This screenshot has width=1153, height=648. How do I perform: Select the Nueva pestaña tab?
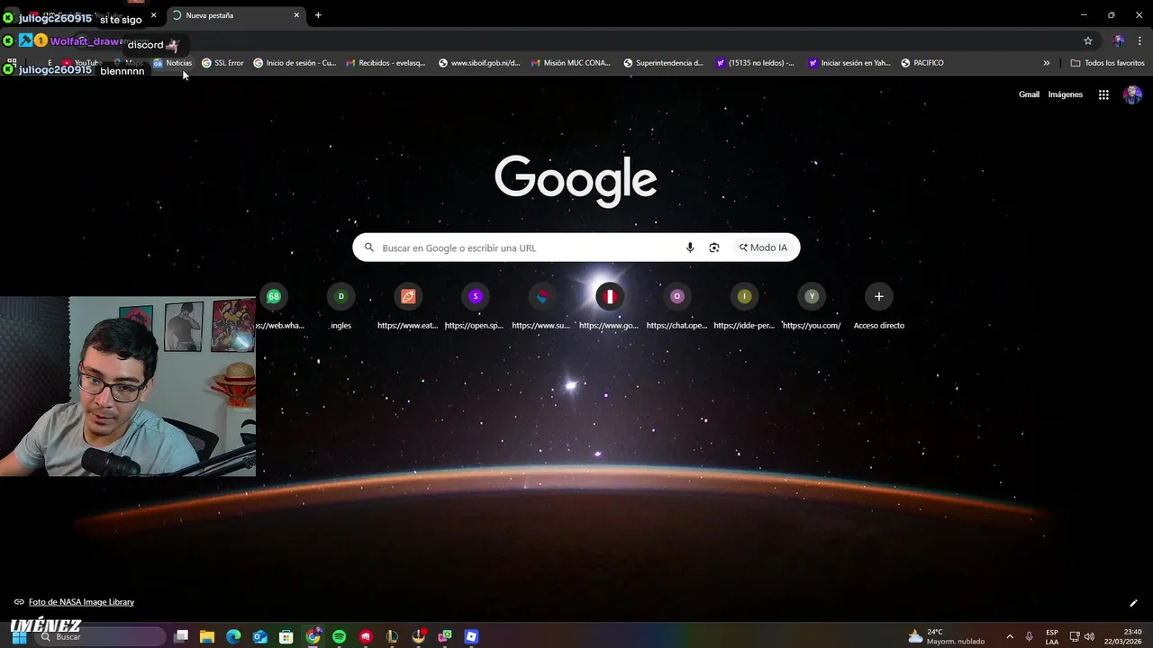pos(236,15)
